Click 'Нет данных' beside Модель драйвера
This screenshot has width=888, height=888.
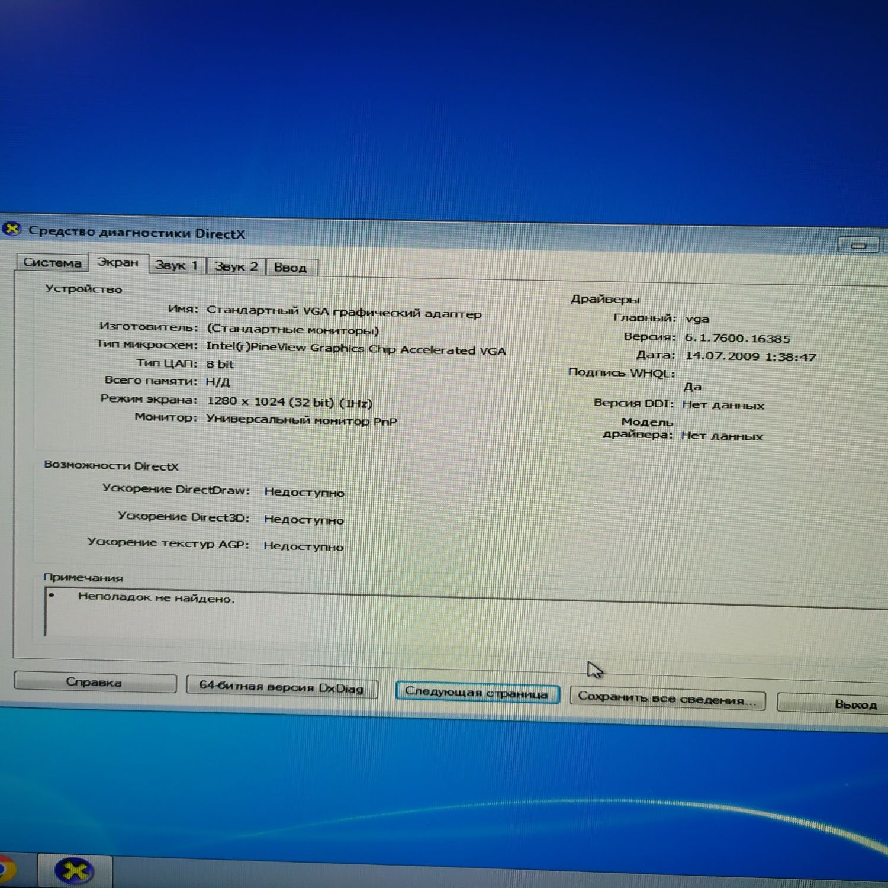pyautogui.click(x=722, y=436)
